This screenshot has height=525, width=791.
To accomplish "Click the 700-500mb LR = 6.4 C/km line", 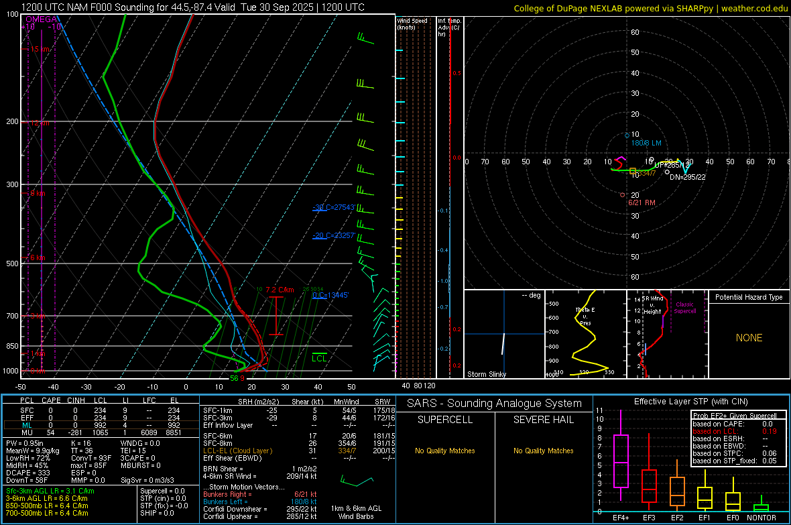I will (x=47, y=513).
